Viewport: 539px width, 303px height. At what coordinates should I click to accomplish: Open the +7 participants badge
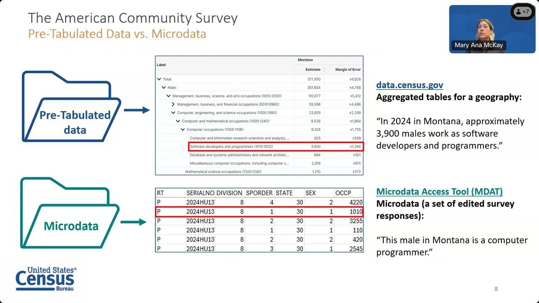point(523,12)
